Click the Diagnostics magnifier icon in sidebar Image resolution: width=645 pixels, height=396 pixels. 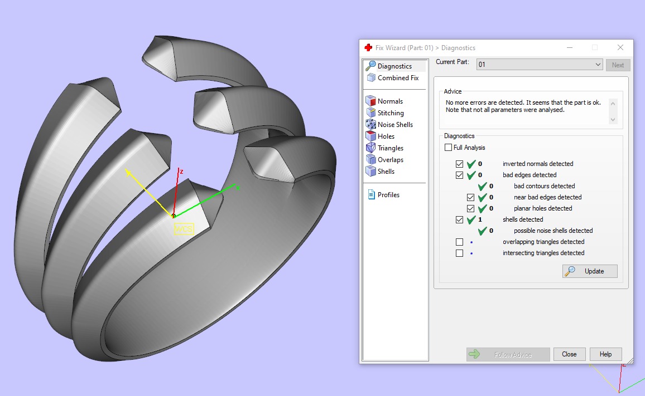pos(370,66)
